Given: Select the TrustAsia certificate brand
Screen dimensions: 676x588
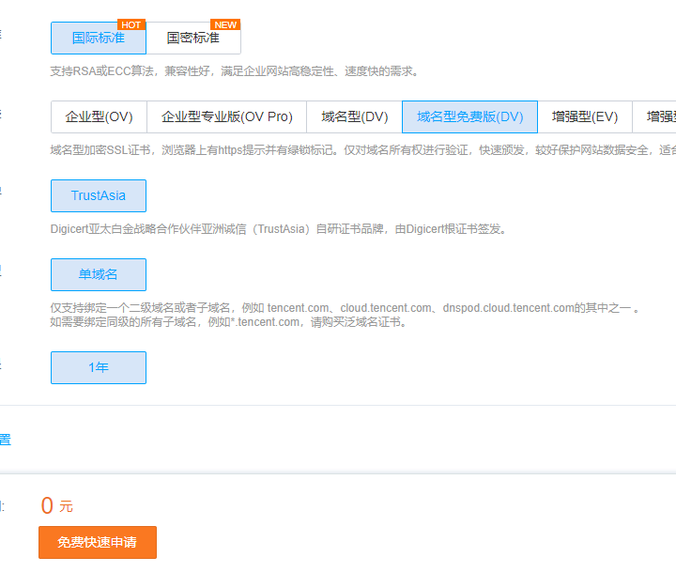Looking at the screenshot, I should [99, 196].
